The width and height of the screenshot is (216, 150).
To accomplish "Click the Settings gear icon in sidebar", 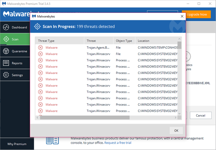I will (x=6, y=75).
